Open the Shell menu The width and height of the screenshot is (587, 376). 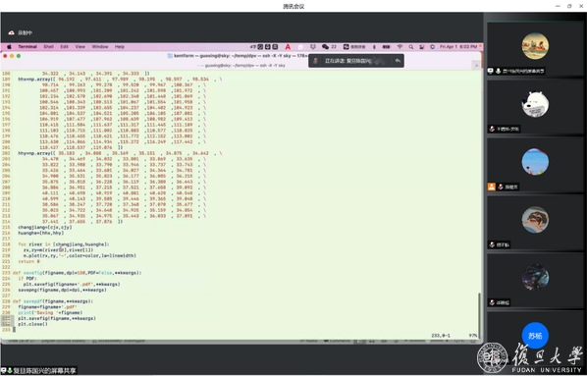coord(49,47)
